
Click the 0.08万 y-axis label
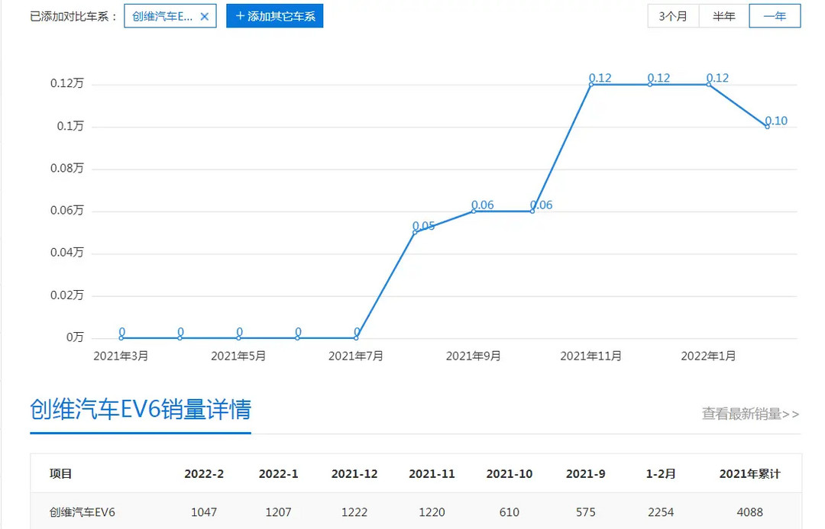click(66, 168)
